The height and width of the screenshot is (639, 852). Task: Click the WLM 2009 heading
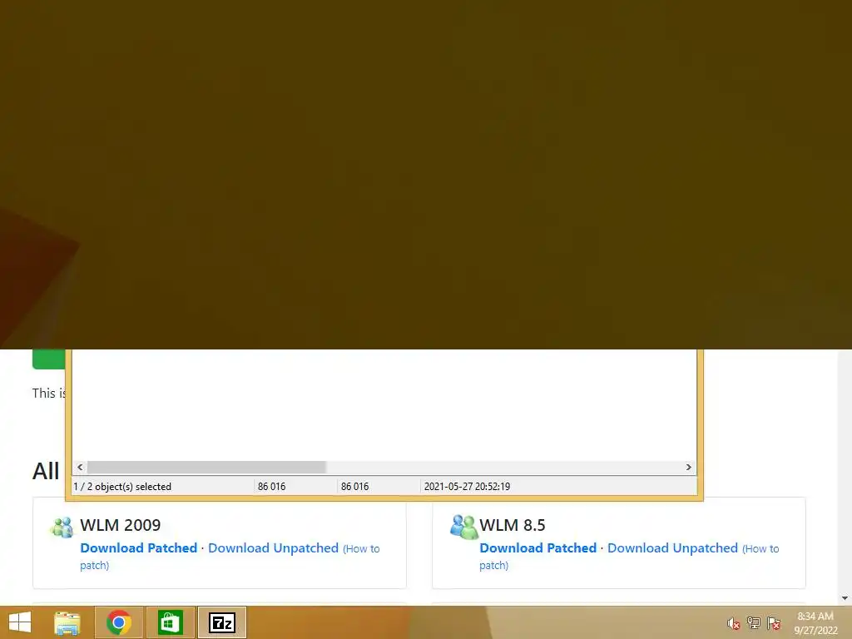121,525
